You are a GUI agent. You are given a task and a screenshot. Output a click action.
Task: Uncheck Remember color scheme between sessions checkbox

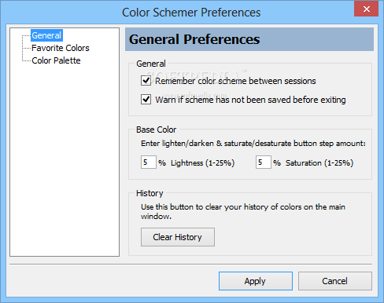pyautogui.click(x=146, y=81)
